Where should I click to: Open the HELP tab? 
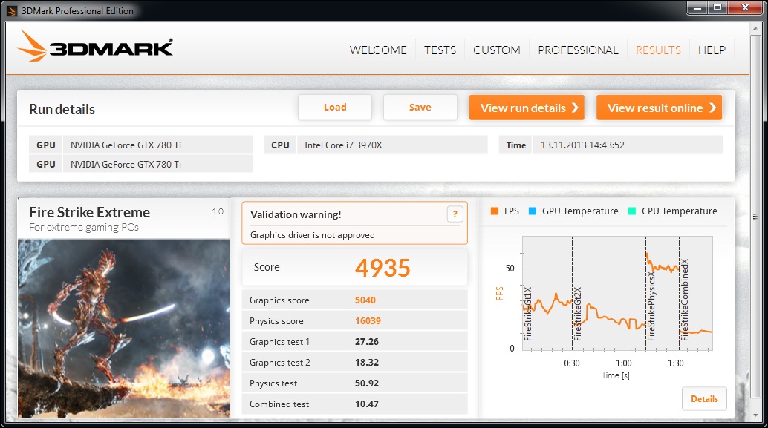[x=712, y=50]
